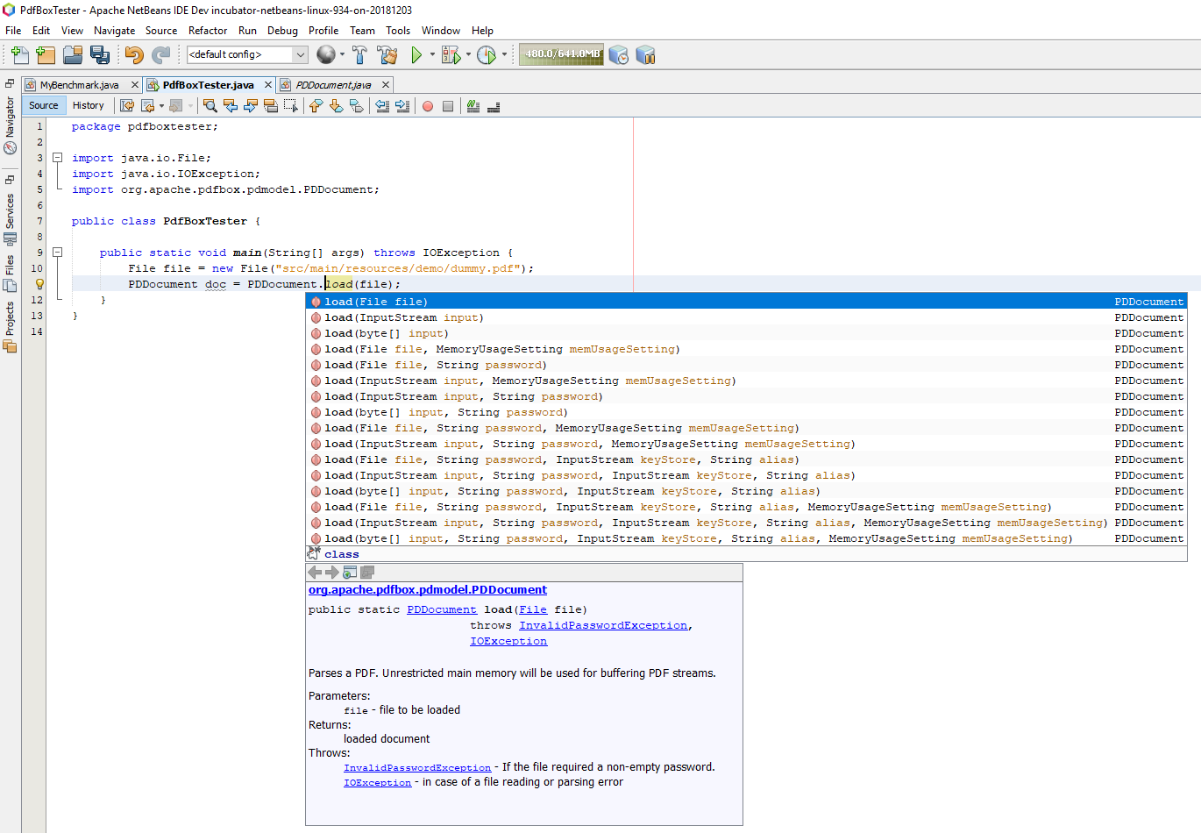The image size is (1201, 833).
Task: Open org.apache.pdfbox.pdmodel.PDDocument Javadoc link
Action: pos(428,589)
